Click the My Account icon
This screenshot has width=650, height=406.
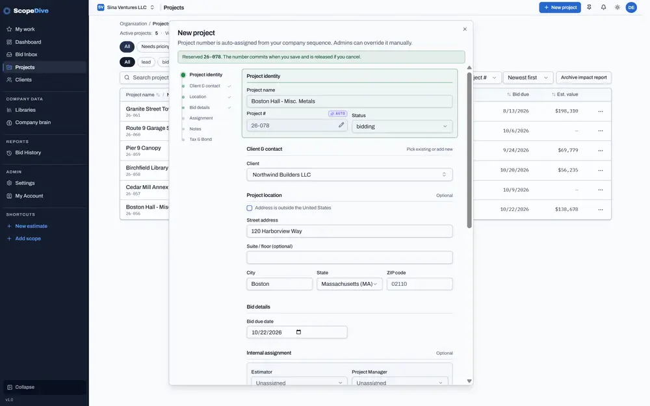tap(9, 196)
